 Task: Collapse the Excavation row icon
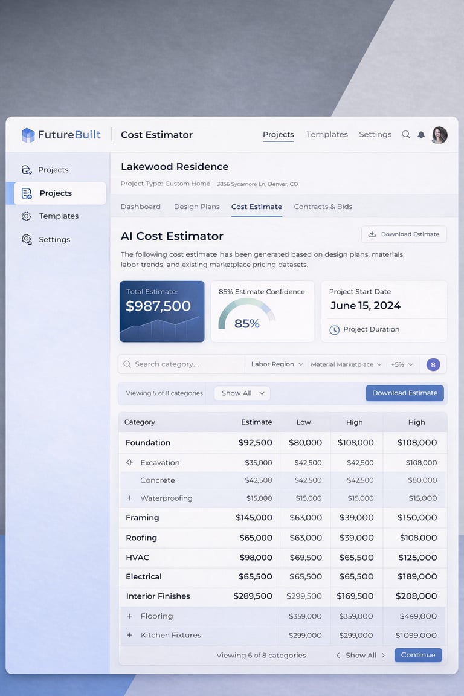coord(130,463)
